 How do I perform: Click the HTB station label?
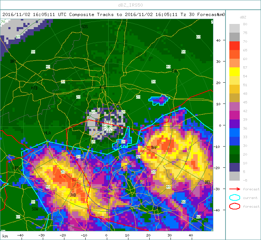click(x=34, y=88)
